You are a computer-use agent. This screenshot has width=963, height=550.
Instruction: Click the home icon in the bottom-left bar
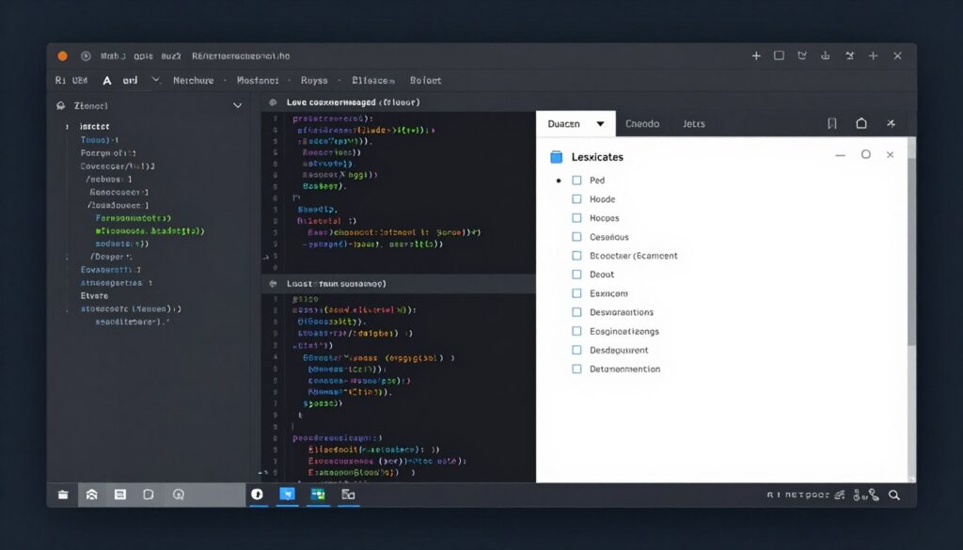click(91, 495)
